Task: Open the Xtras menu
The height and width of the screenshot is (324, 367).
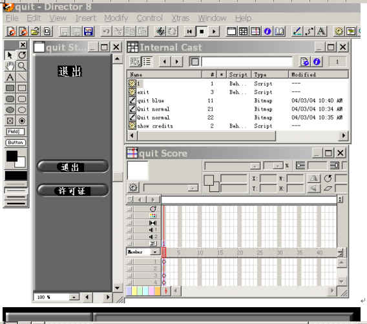Action: click(x=181, y=18)
